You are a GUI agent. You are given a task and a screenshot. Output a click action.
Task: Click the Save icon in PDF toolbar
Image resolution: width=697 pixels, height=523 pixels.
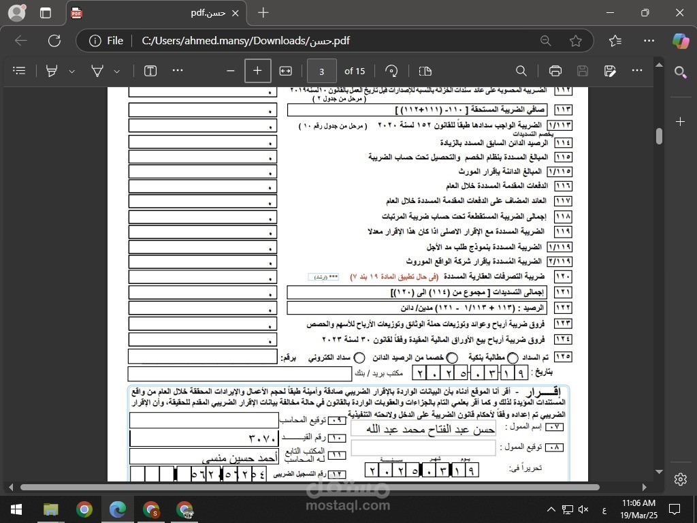click(583, 71)
